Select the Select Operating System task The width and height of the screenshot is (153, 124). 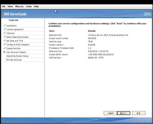click(x=17, y=37)
